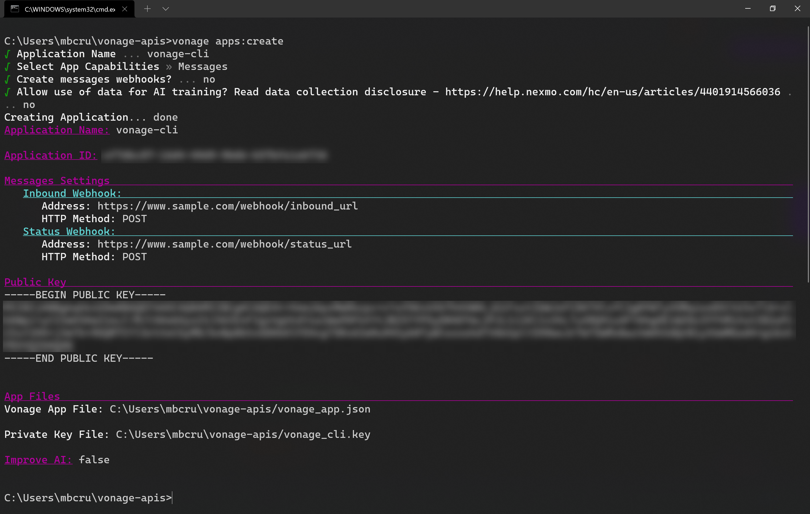The height and width of the screenshot is (514, 810).
Task: Click the '-----END PUBLIC KEY-----' line
Action: 79,358
